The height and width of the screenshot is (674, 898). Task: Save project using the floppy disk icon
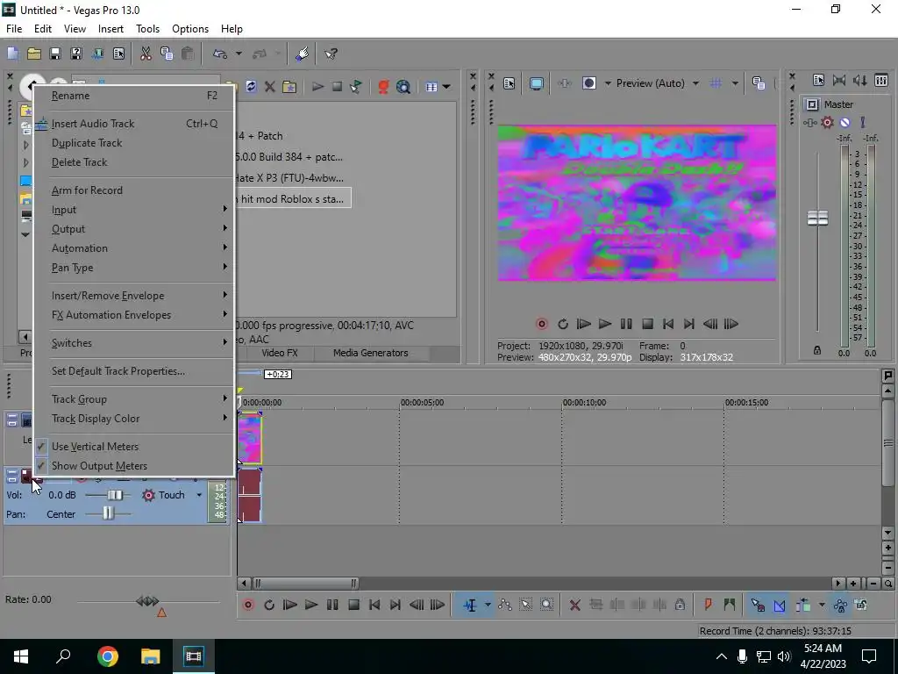[55, 54]
